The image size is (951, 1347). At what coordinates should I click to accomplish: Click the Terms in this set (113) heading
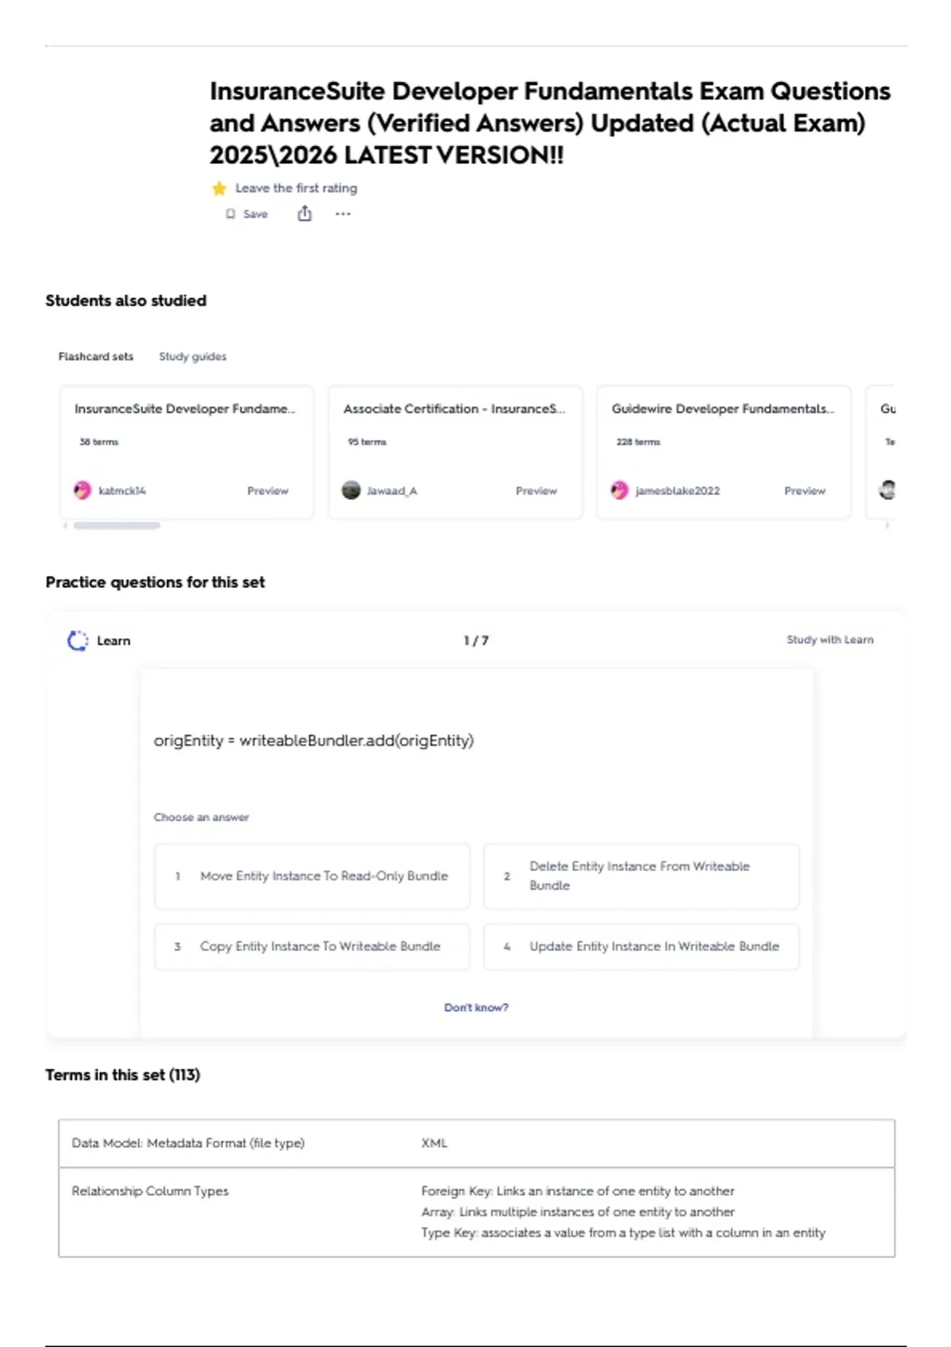[123, 1075]
